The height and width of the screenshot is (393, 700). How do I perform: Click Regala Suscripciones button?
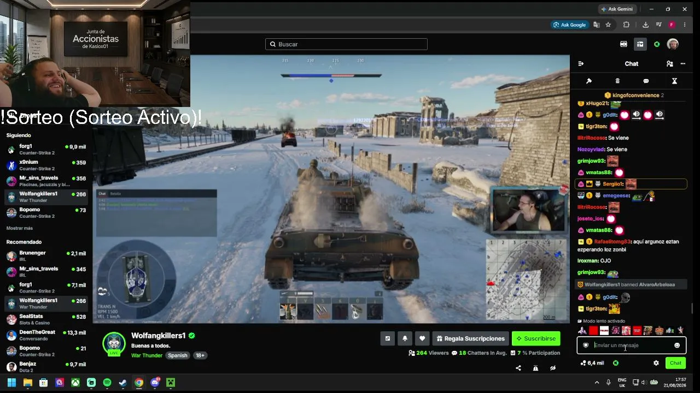[x=470, y=338]
